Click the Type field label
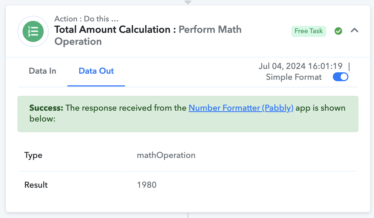374x218 pixels. tap(33, 155)
